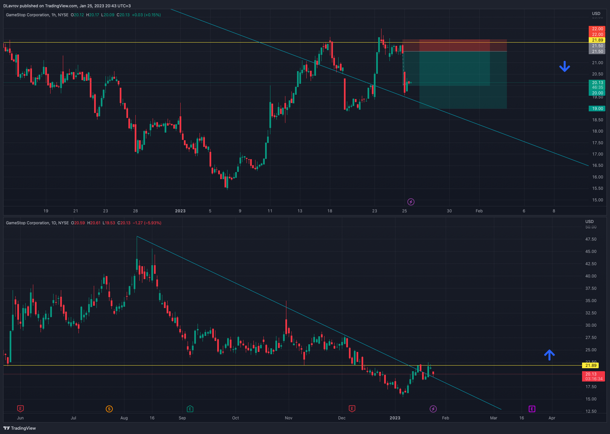Click the orange split S marker
Screen dimensions: 610x434
coord(109,409)
